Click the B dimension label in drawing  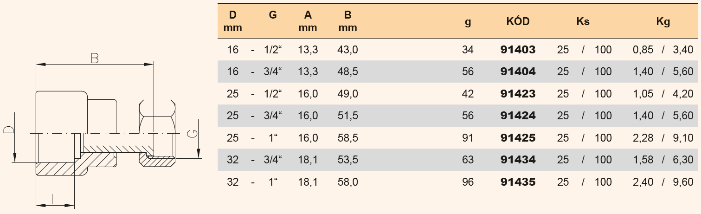(94, 58)
